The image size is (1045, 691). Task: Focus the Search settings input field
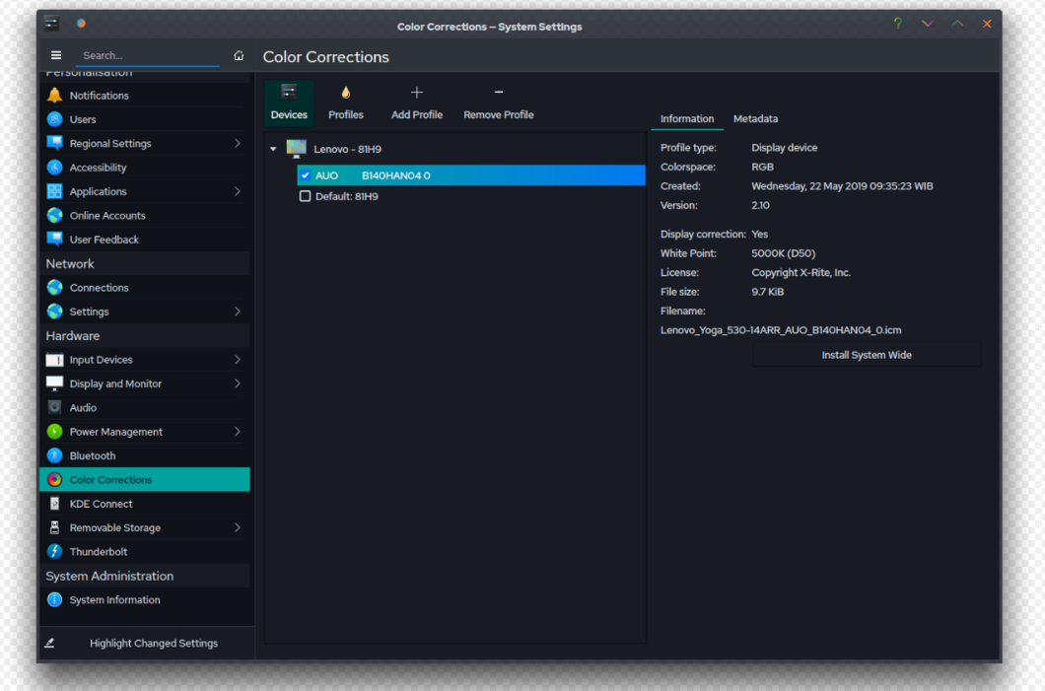click(x=148, y=56)
